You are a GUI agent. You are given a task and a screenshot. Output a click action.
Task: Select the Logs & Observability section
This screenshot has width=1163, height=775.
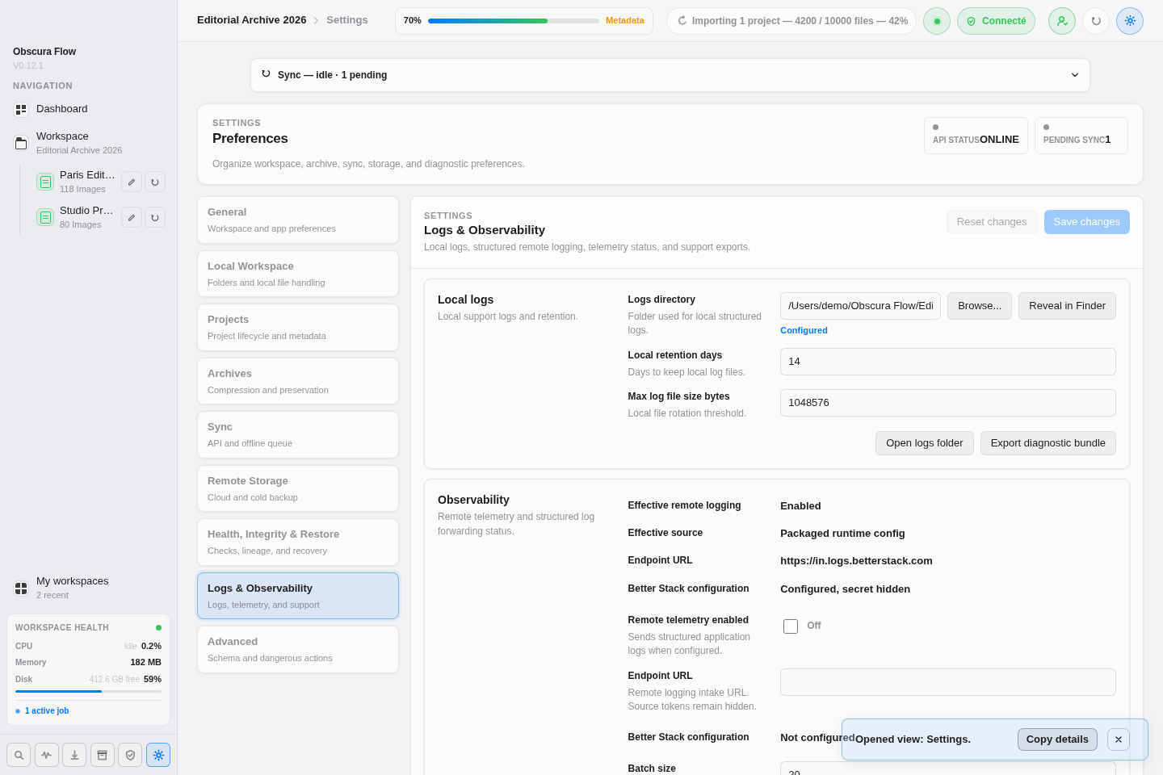298,596
